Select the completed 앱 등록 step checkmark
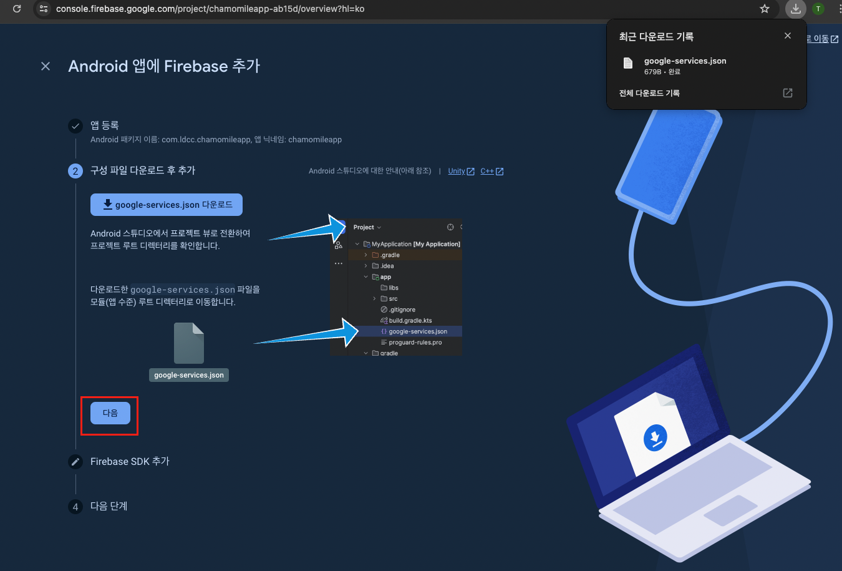This screenshot has height=571, width=842. click(x=75, y=126)
